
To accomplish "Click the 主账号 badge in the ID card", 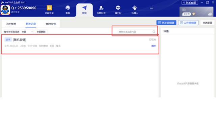I will (187, 14).
